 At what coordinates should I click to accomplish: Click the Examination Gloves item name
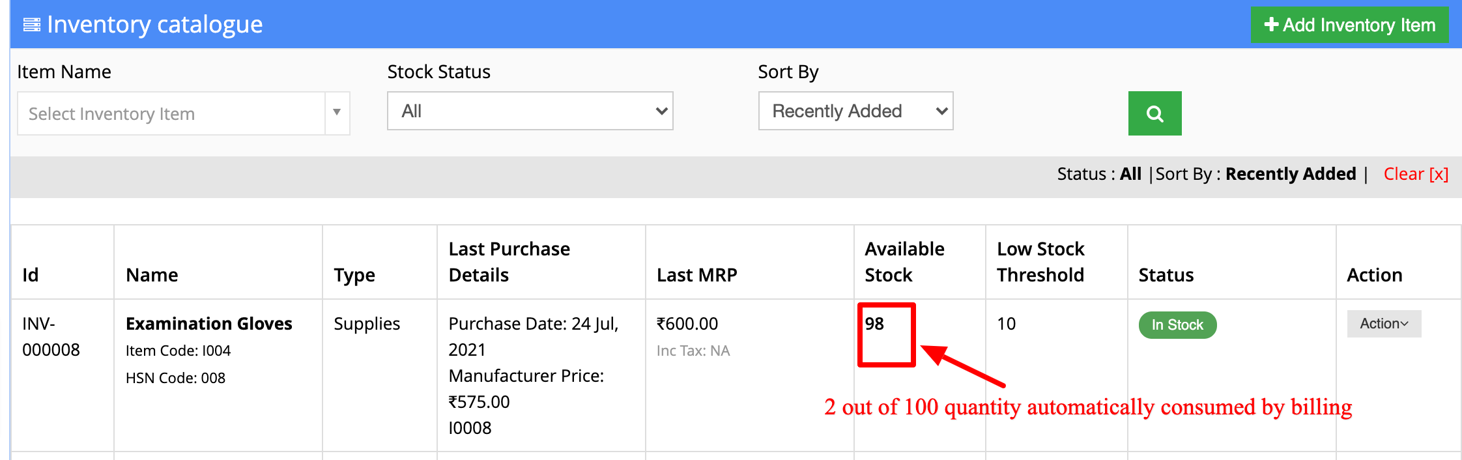point(209,324)
